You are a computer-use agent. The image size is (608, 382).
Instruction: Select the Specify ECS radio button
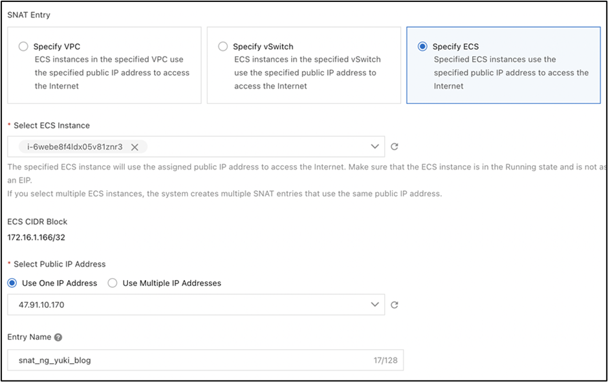click(423, 46)
